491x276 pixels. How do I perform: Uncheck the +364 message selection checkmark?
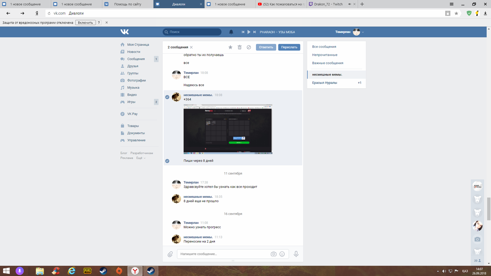tap(167, 97)
